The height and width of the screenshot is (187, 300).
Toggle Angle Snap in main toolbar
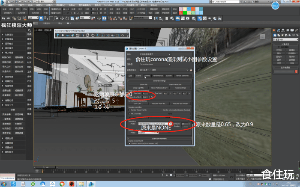[115, 18]
